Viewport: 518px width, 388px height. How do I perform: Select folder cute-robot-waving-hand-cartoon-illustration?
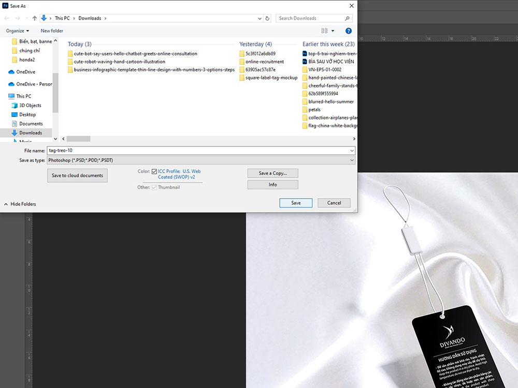116,62
